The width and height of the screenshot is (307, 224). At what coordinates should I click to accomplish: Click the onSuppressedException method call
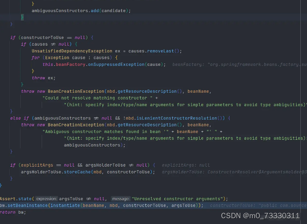pyautogui.click(x=116, y=65)
